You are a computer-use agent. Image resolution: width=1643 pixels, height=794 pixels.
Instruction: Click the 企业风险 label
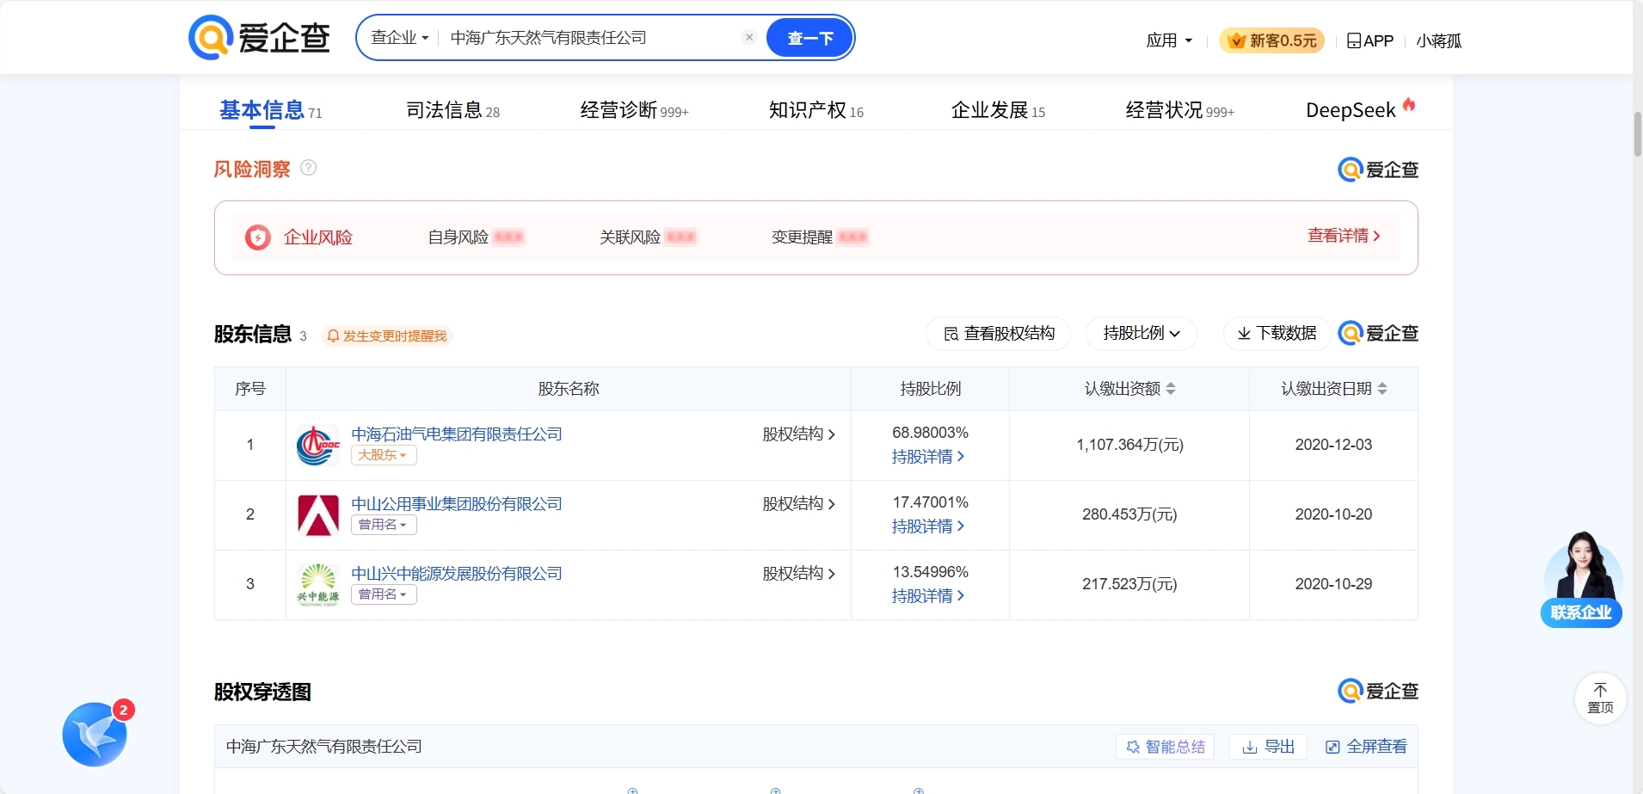[318, 237]
